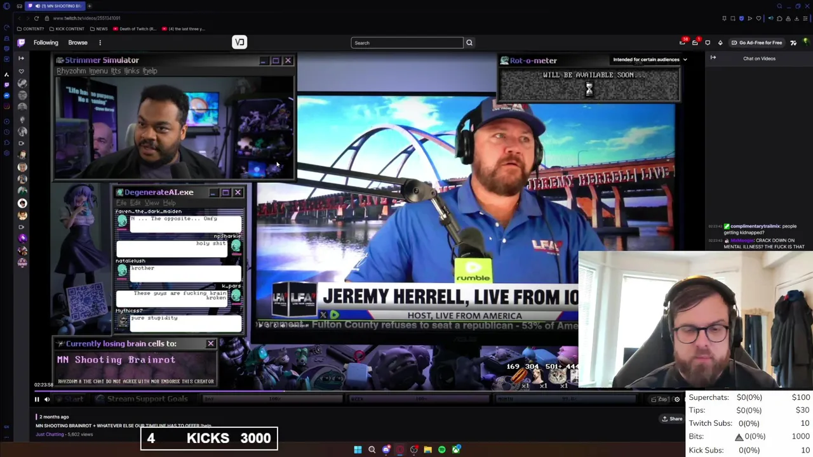Screen dimensions: 813x457
Task: Open File Explorer from the taskbar
Action: point(427,449)
